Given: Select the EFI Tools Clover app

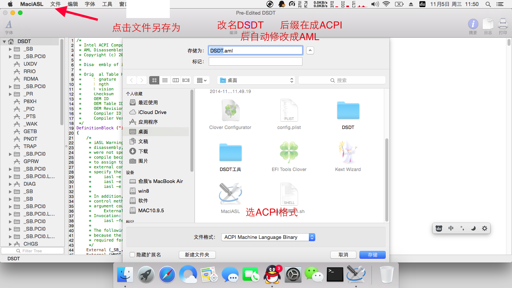Looking at the screenshot, I should click(289, 157).
